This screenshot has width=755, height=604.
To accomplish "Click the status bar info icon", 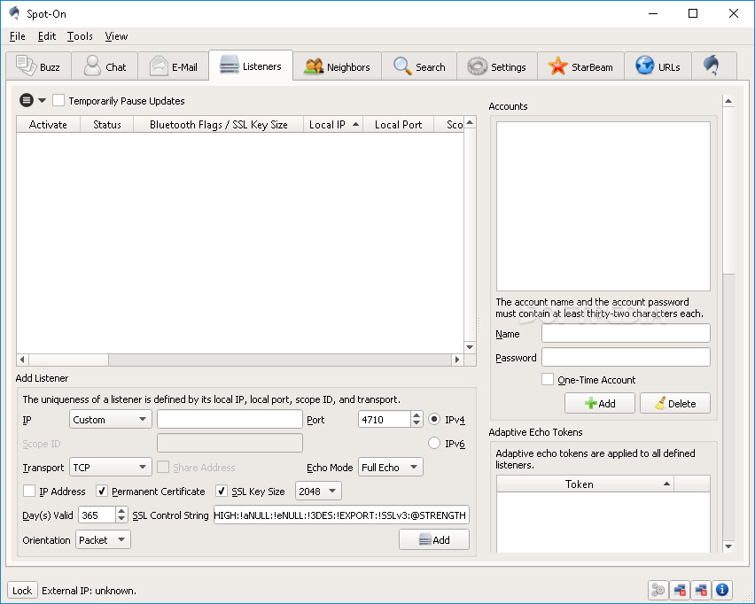I will [722, 590].
